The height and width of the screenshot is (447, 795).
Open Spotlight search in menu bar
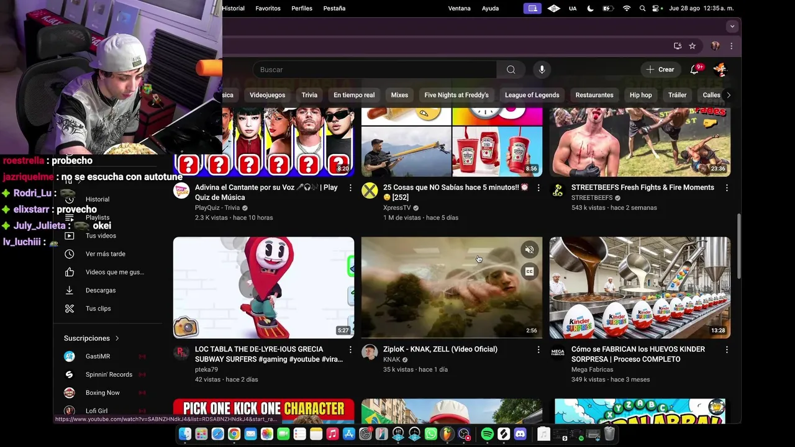(642, 8)
